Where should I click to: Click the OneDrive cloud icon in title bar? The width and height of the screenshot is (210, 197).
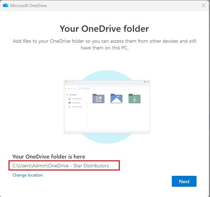click(x=6, y=6)
